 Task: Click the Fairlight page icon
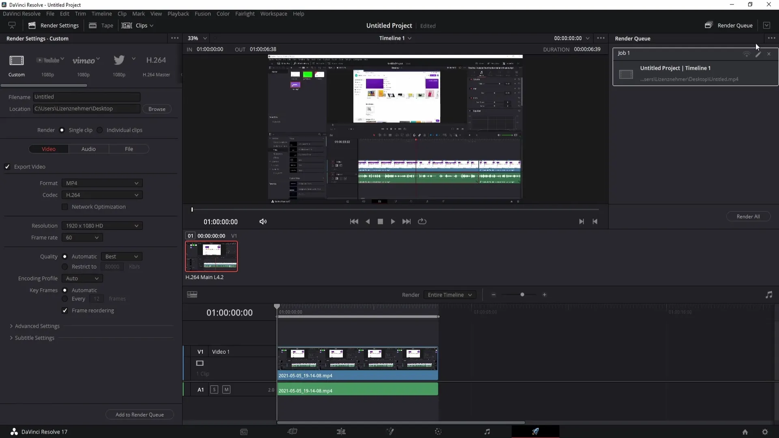pos(487,432)
